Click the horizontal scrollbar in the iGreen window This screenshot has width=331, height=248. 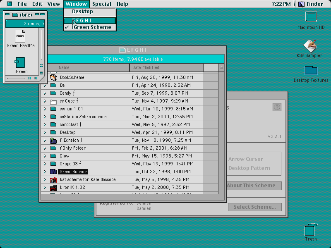click(x=22, y=78)
